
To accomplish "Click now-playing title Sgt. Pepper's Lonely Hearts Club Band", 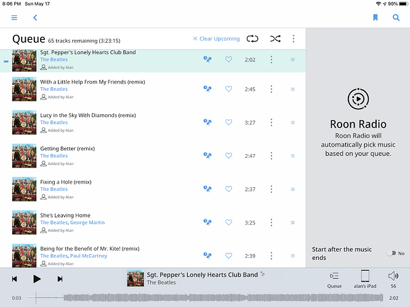I will point(202,274).
